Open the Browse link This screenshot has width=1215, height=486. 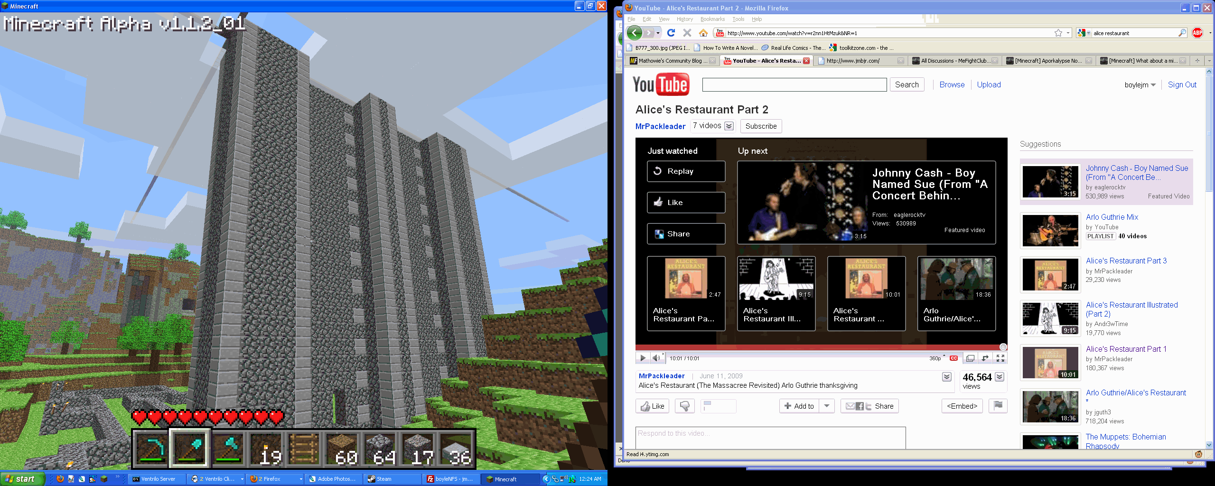pos(952,84)
